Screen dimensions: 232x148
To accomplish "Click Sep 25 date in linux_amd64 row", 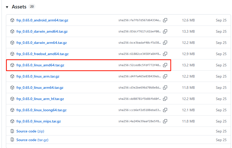I will click(221, 65).
